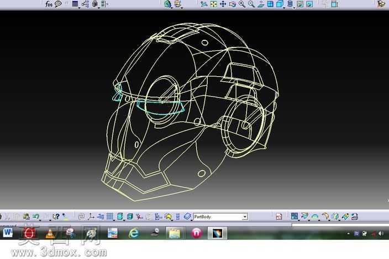The height and width of the screenshot is (259, 389).
Task: Open the Formula f(x) tool
Action: click(49, 4)
